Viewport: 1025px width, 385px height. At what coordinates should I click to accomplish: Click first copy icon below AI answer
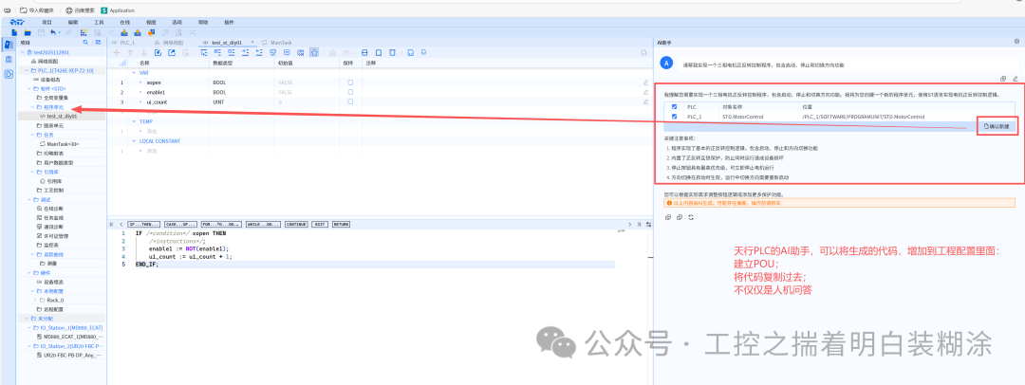[667, 217]
